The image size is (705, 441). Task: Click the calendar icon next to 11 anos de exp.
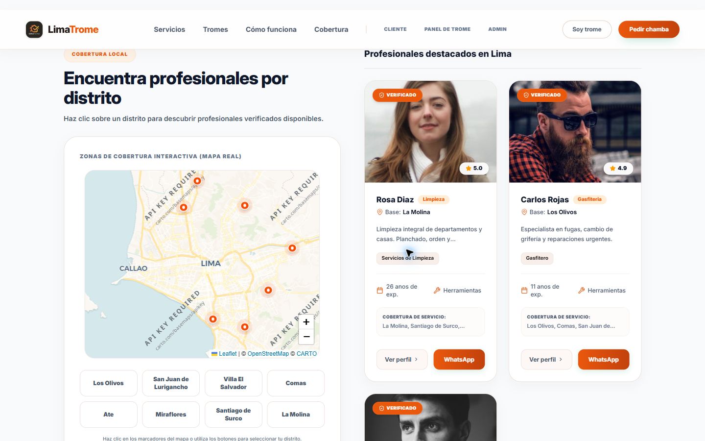click(x=524, y=291)
